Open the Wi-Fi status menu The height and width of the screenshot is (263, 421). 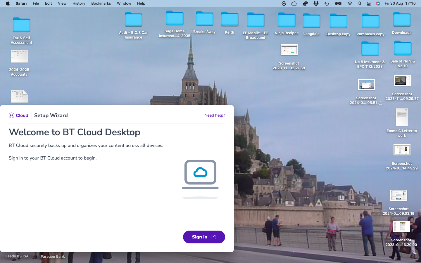(x=350, y=4)
